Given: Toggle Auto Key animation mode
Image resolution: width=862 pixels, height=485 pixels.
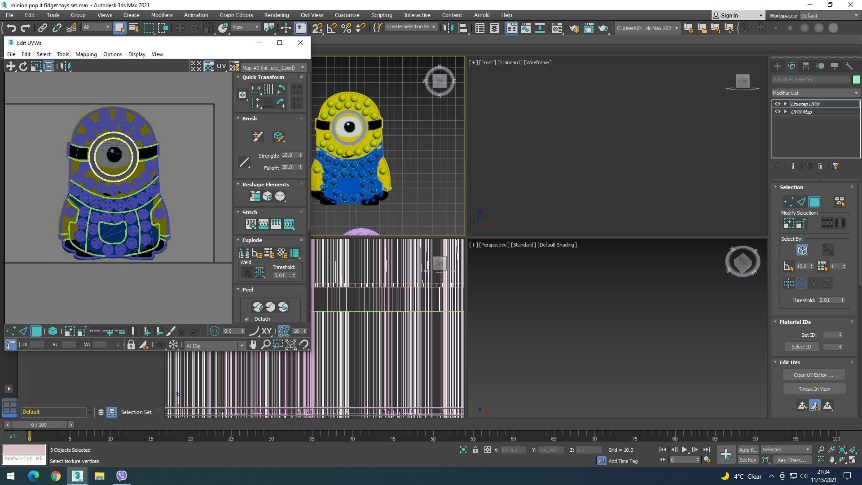Looking at the screenshot, I should coord(748,450).
